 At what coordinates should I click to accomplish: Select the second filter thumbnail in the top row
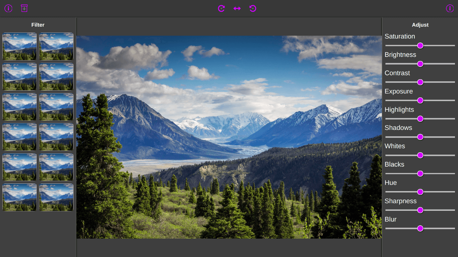point(56,47)
